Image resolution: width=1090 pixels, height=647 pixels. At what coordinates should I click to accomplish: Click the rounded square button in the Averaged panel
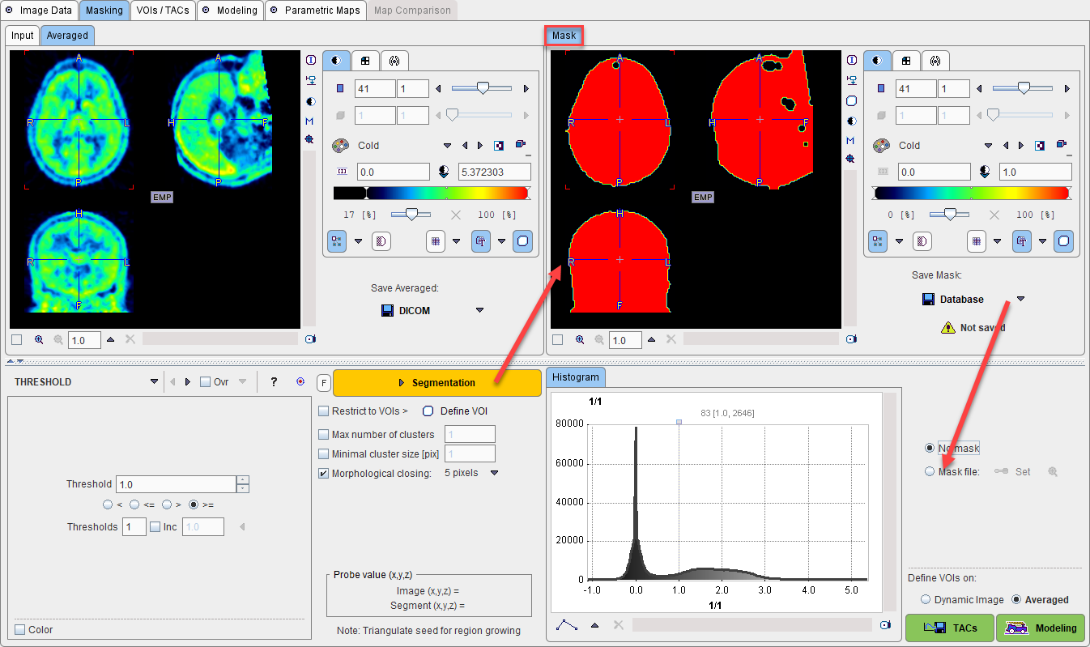[523, 240]
